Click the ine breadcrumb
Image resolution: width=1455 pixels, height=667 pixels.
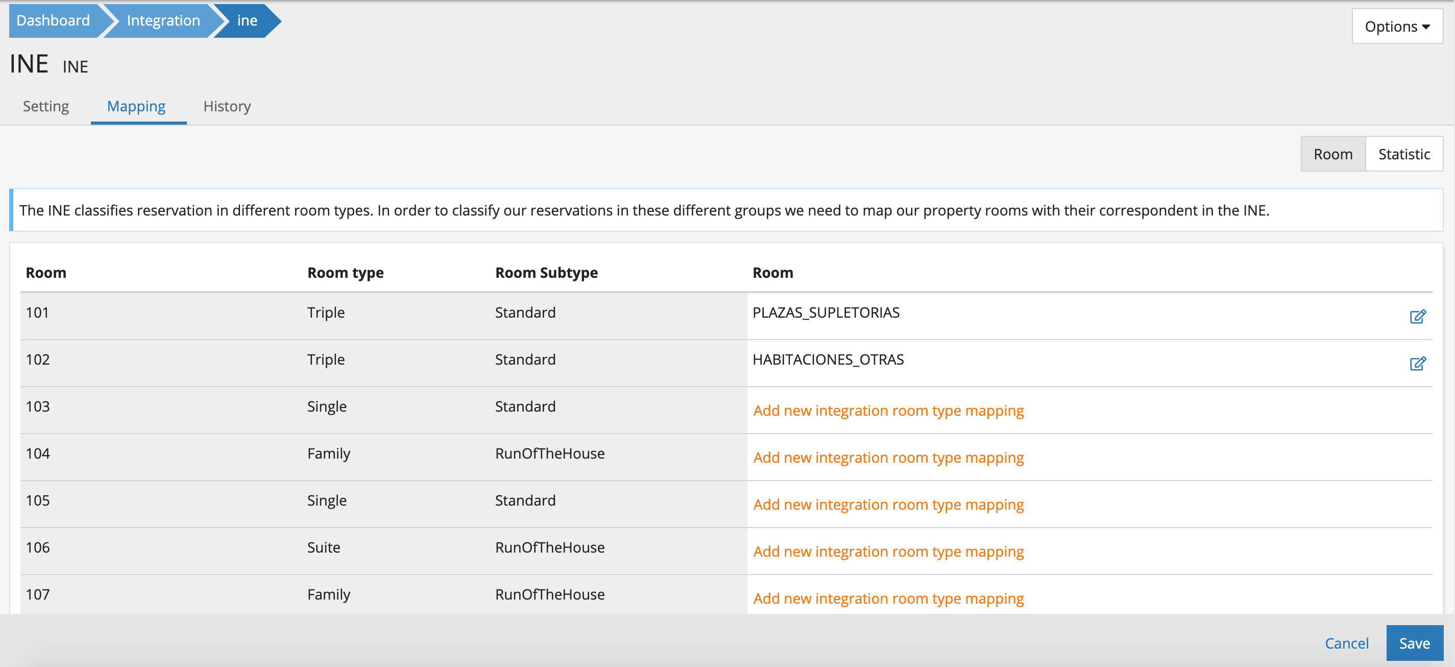click(248, 20)
